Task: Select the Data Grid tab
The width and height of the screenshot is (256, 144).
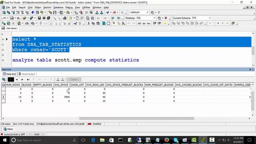Action: (9, 74)
